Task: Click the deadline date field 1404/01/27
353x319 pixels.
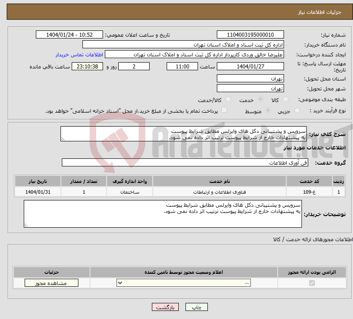Action: pyautogui.click(x=250, y=66)
